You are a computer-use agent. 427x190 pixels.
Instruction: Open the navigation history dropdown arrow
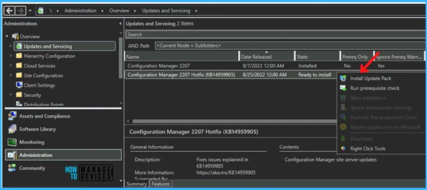coord(30,11)
